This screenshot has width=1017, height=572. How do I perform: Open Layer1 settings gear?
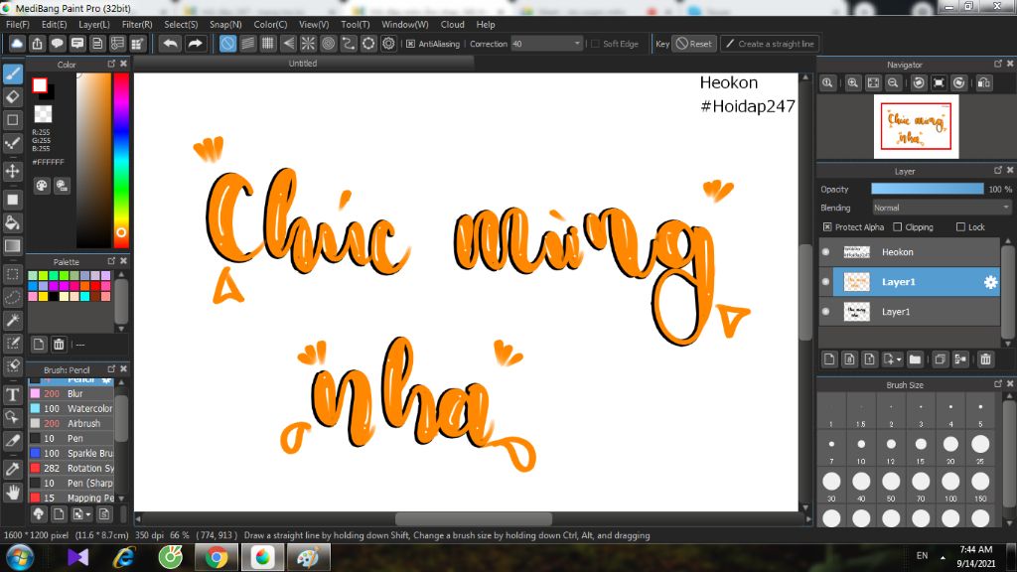point(990,282)
